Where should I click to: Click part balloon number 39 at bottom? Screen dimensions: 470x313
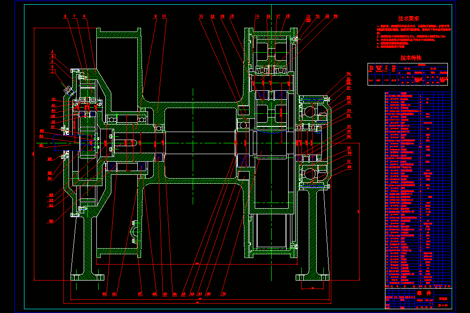224,294
